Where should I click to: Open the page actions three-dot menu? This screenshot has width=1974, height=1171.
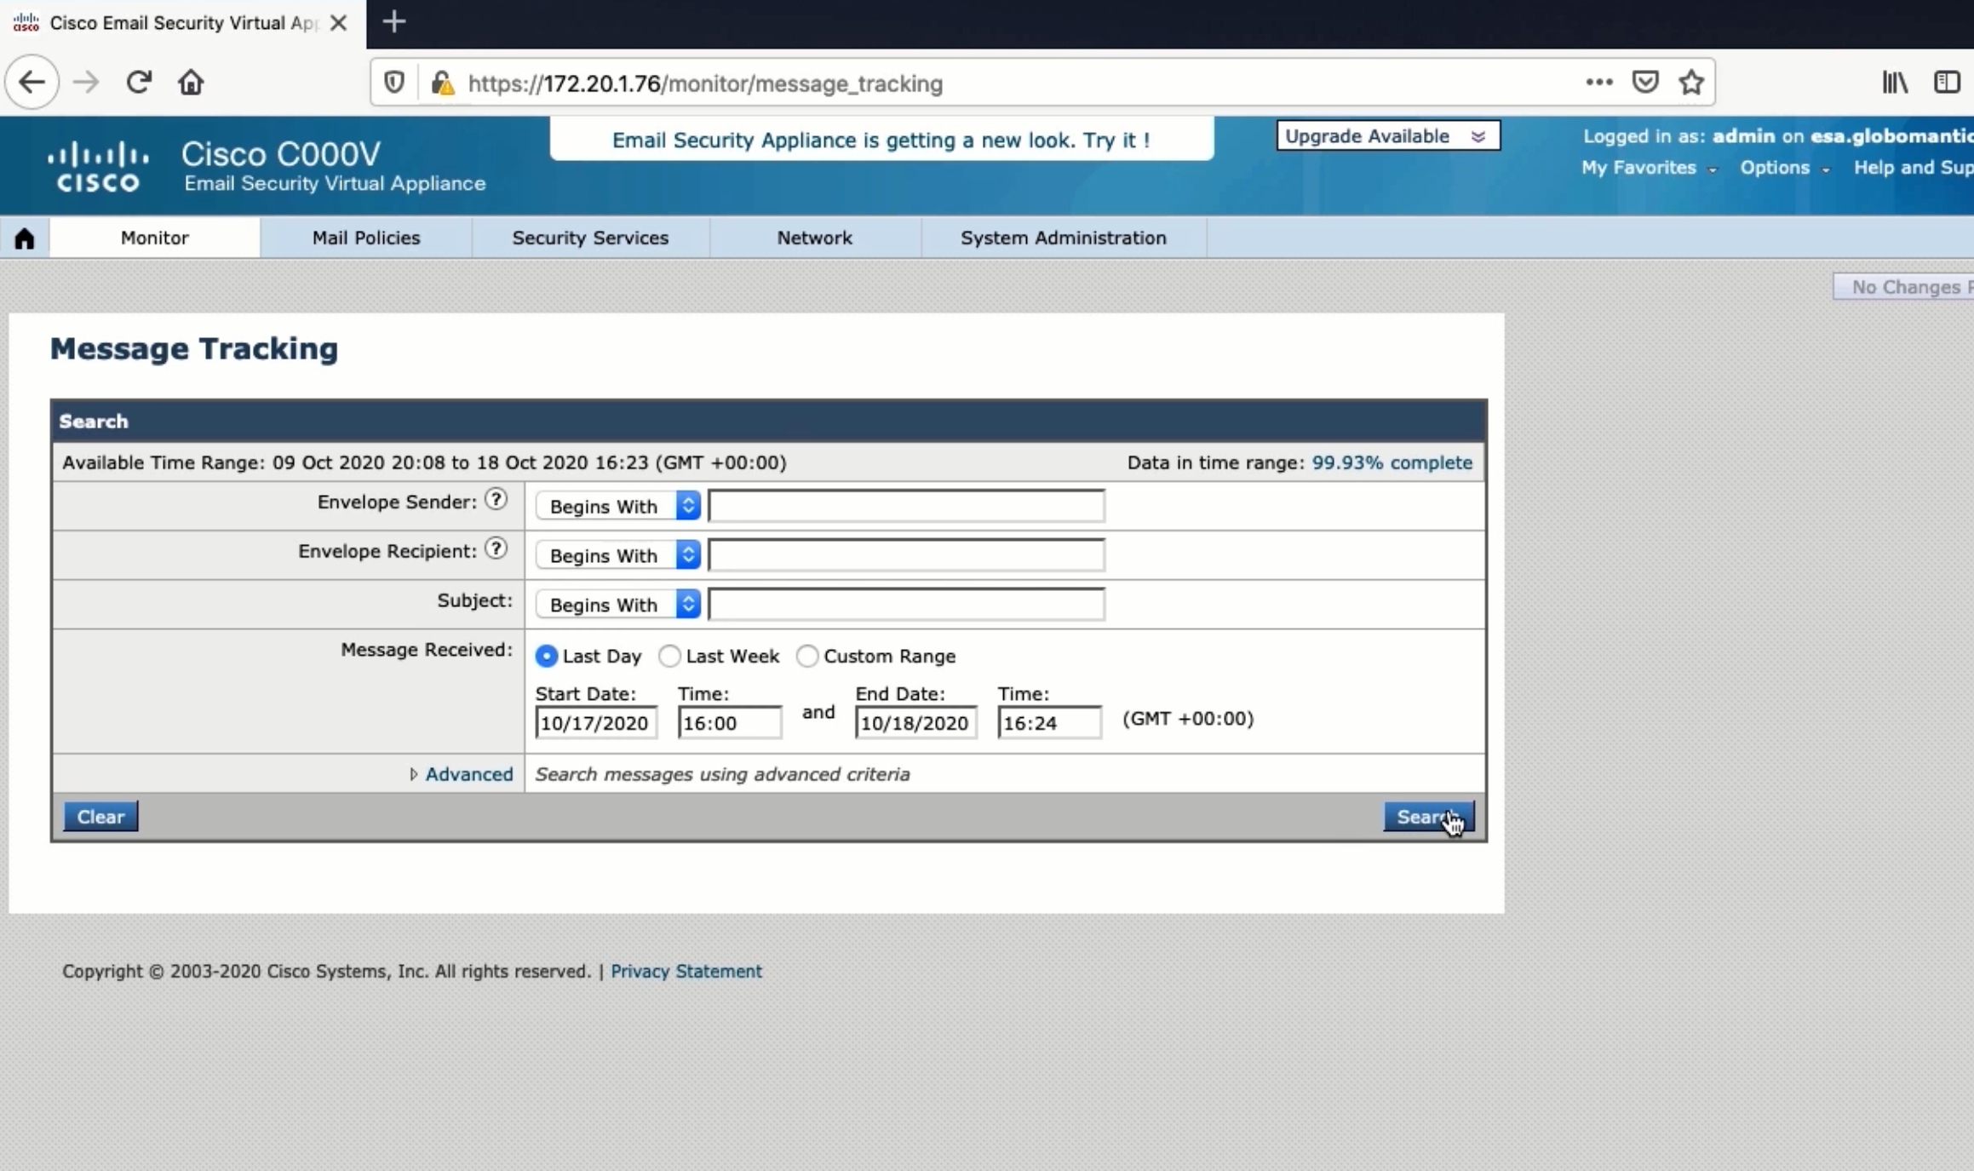[x=1598, y=83]
